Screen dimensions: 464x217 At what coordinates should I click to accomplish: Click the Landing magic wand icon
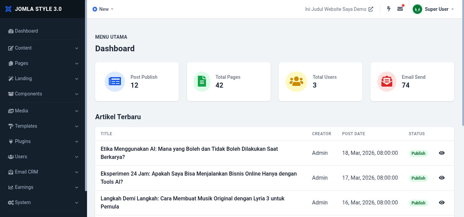pos(11,78)
